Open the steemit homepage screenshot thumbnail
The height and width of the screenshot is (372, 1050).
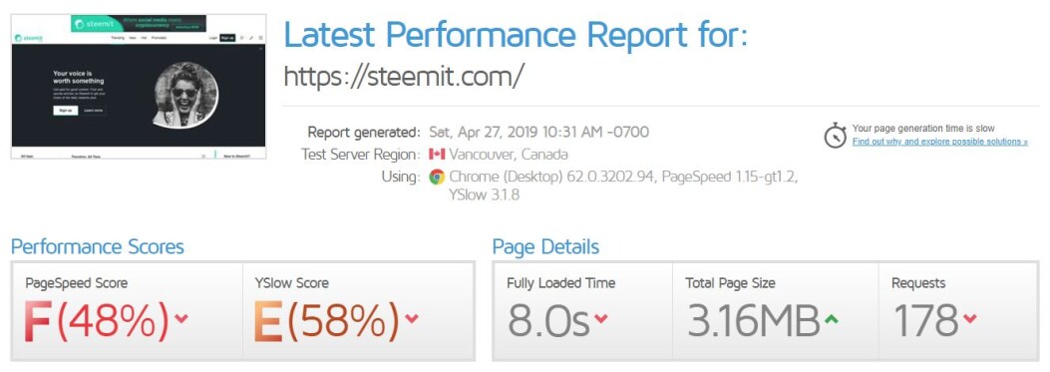point(139,87)
